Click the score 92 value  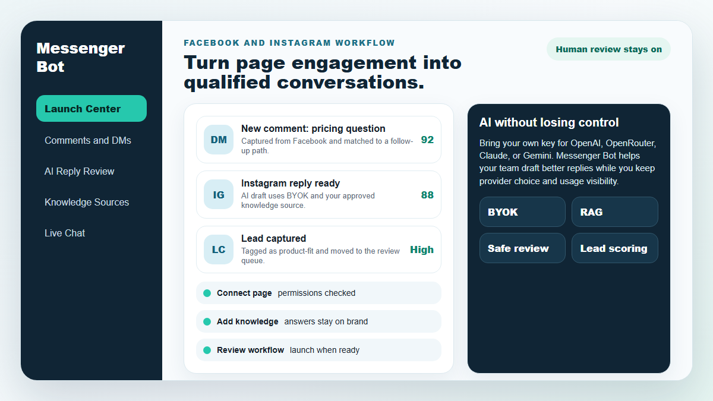tap(427, 140)
